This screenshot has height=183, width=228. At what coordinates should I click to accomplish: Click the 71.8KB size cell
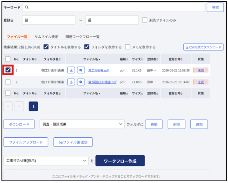pos(137,82)
